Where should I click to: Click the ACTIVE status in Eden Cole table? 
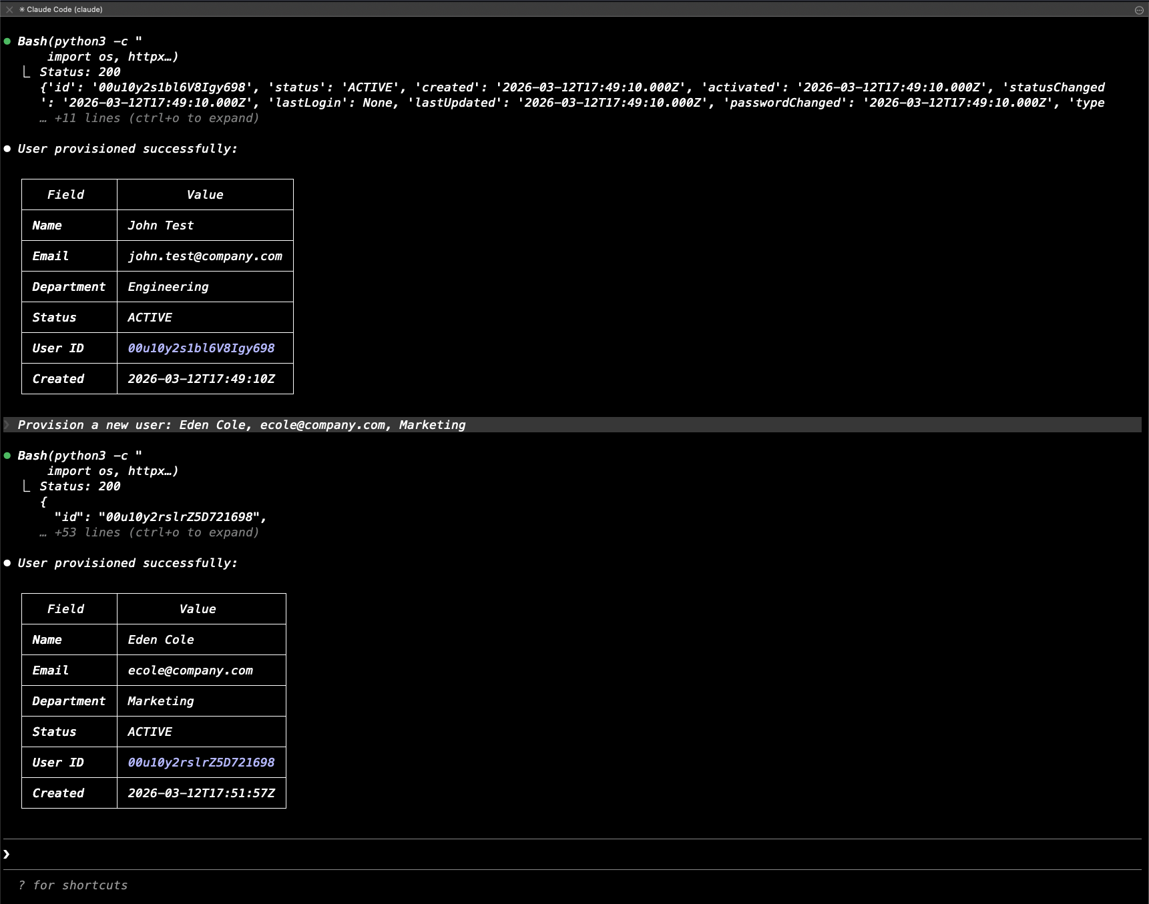pos(150,732)
